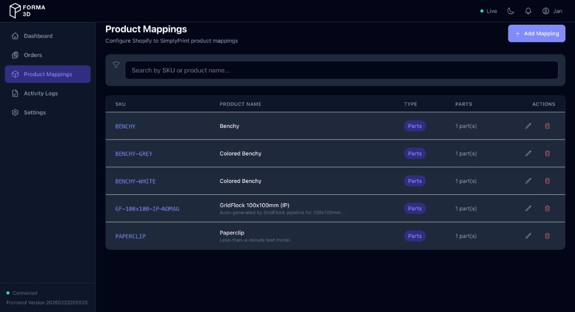
Task: Edit the BENCHY-GREY mapping
Action: (x=528, y=153)
